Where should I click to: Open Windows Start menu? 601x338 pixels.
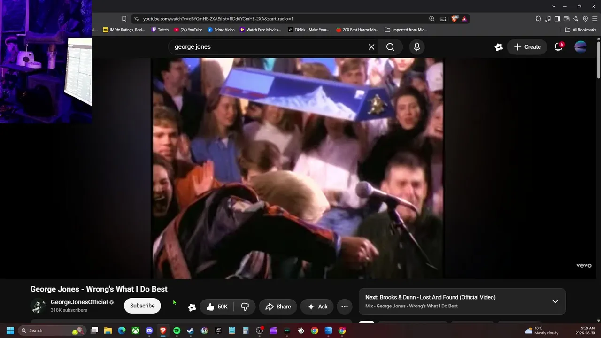point(10,330)
